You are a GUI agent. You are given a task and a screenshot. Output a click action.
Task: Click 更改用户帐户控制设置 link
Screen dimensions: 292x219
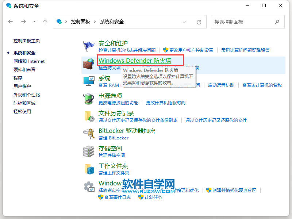coord(191,50)
